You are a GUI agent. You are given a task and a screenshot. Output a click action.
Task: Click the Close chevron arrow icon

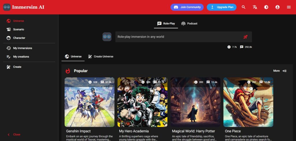[x=8, y=134]
